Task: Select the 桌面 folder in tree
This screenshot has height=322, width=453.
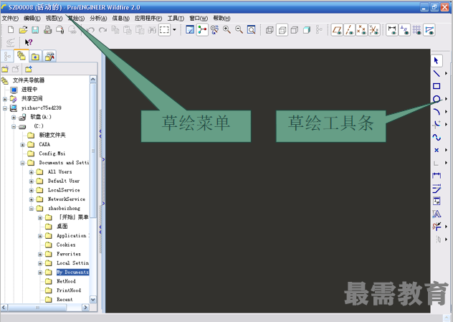Action: pyautogui.click(x=62, y=227)
